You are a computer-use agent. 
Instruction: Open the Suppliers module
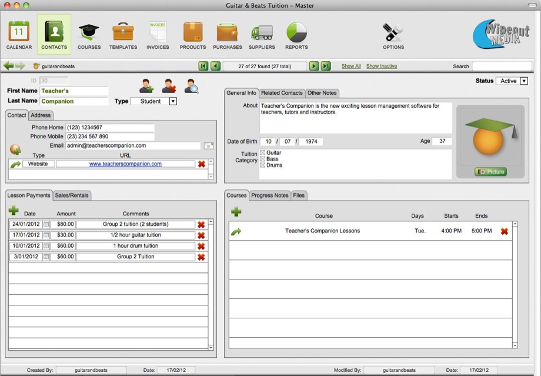pos(262,32)
